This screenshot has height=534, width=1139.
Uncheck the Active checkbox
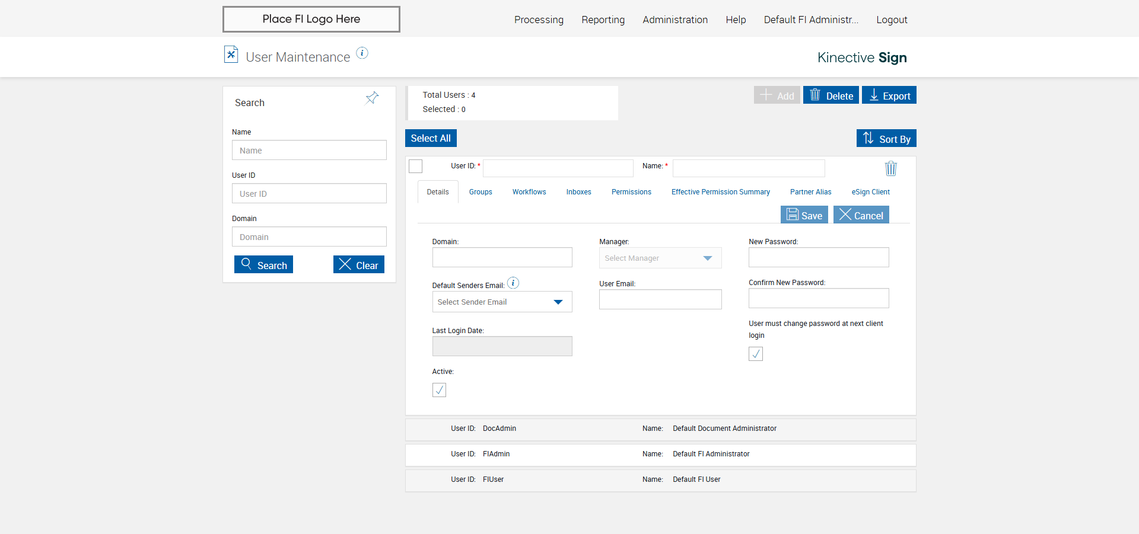coord(439,390)
